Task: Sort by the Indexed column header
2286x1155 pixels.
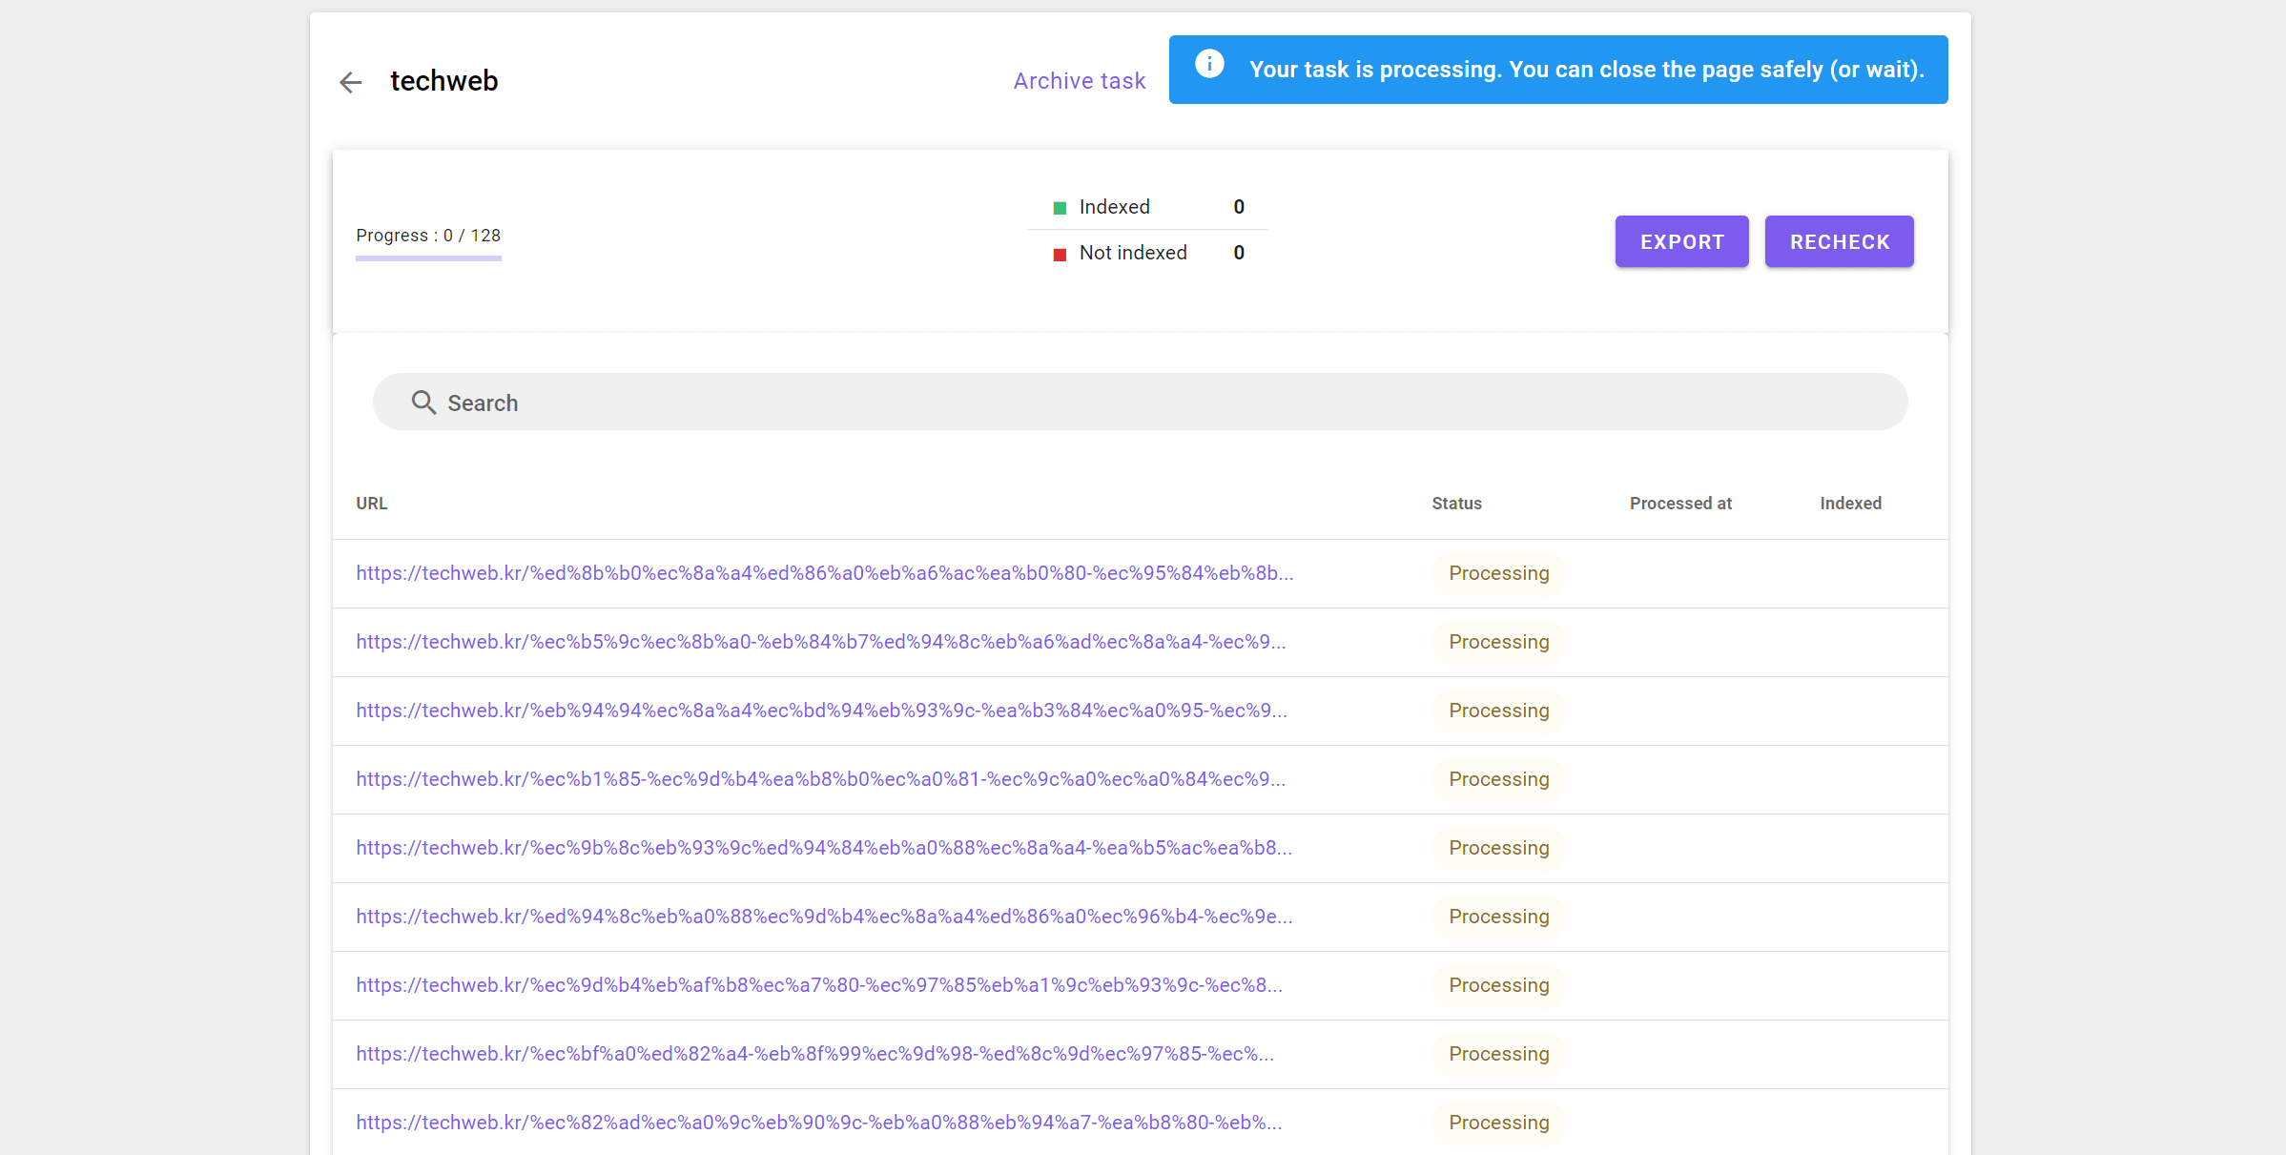Action: tap(1850, 503)
